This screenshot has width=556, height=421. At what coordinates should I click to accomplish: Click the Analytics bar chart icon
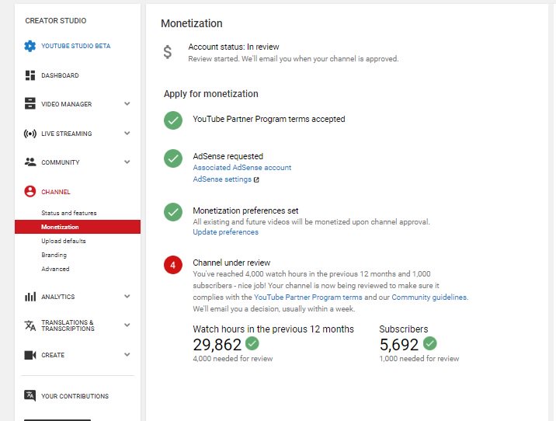point(30,297)
